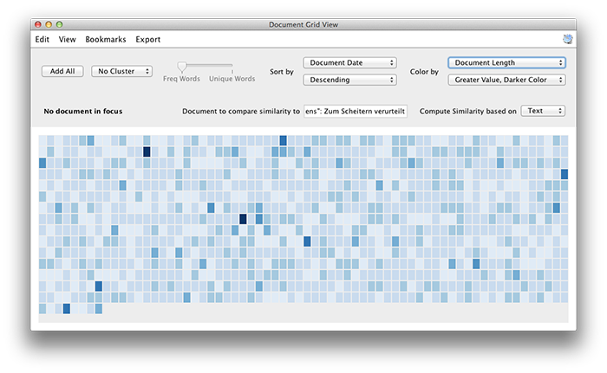Click the Unique Words slider tick mark
Viewport: 607px width, 373px height.
(x=232, y=72)
